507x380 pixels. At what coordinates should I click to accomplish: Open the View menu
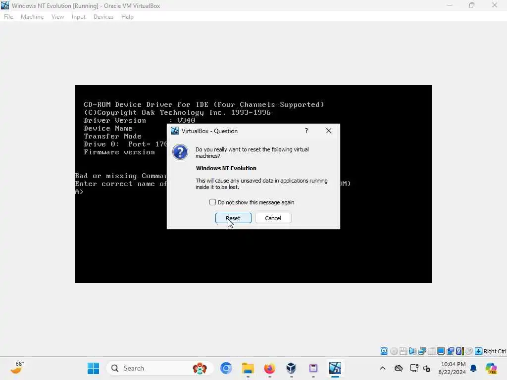point(57,17)
